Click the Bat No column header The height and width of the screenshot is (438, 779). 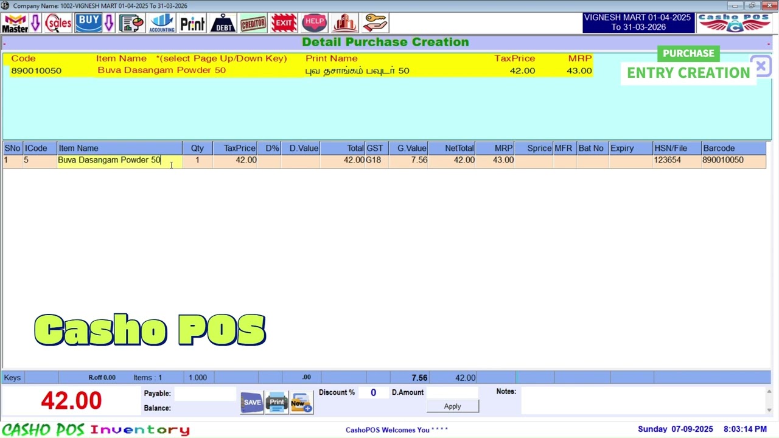(593, 148)
